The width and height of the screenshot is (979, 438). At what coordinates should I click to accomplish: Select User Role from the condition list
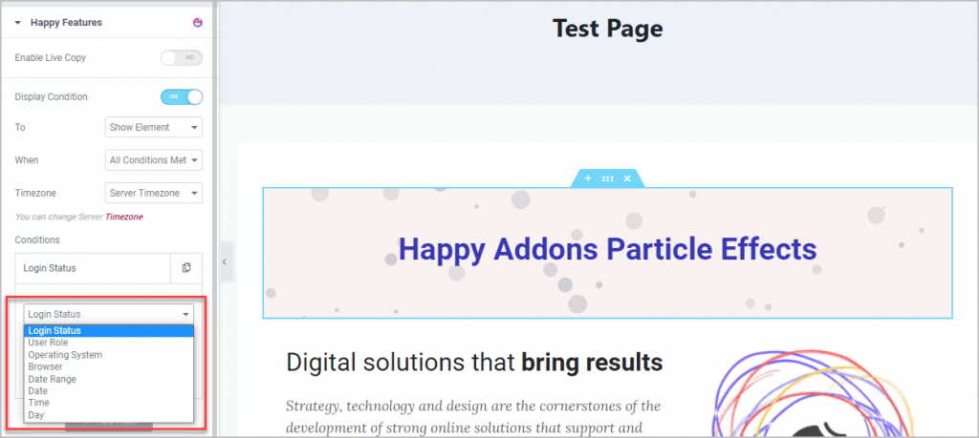click(x=49, y=343)
